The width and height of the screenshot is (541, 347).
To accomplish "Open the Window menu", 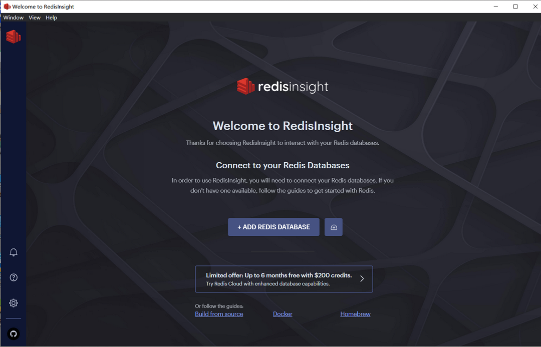I will click(x=13, y=17).
